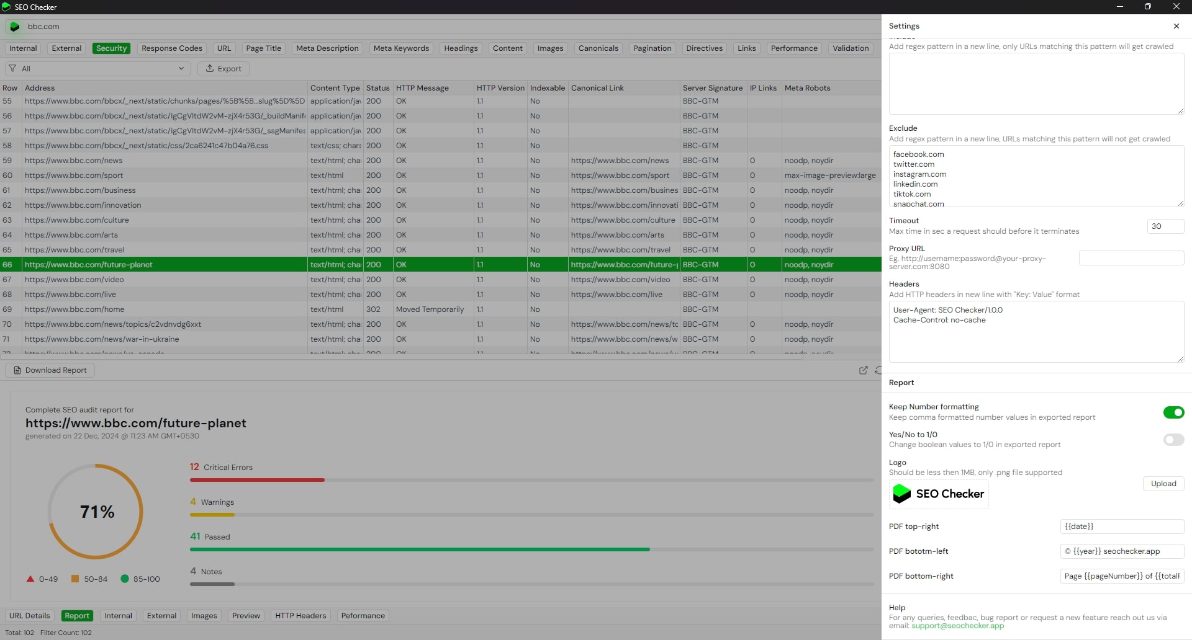Select the row https://www.bbc.com/home
Viewport: 1192px width, 640px height.
click(441, 309)
